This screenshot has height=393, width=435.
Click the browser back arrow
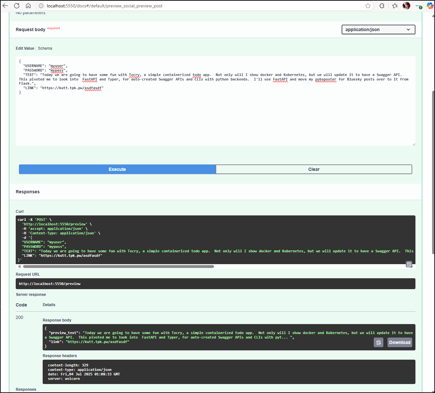tap(5, 6)
